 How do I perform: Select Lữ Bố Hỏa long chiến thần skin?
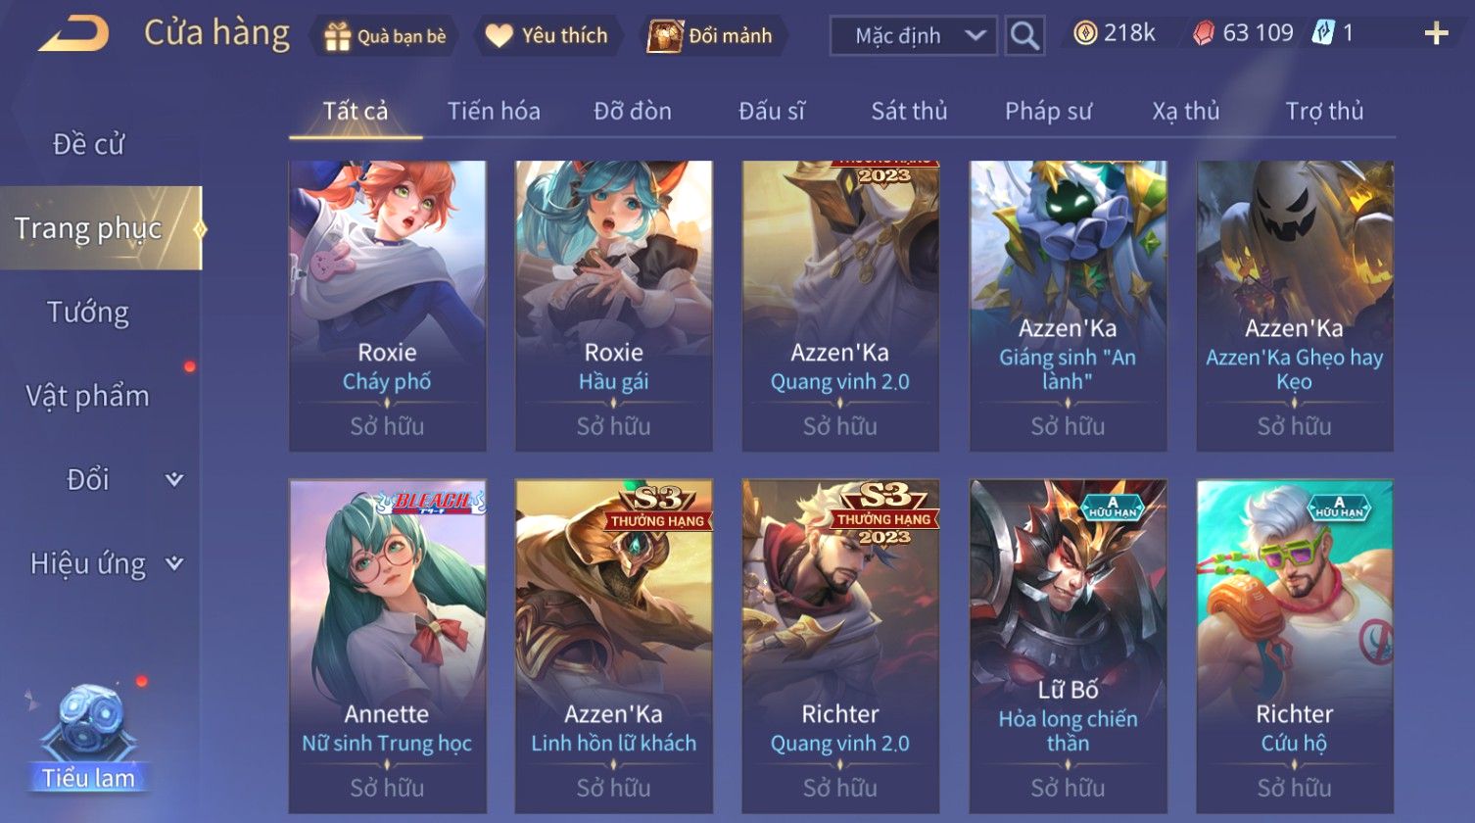tap(1069, 646)
